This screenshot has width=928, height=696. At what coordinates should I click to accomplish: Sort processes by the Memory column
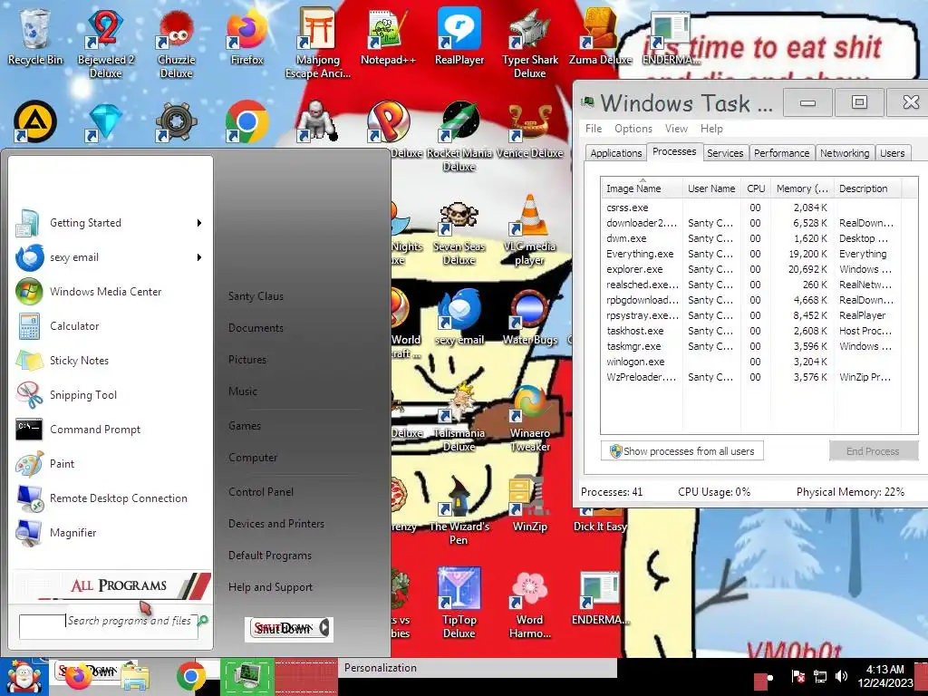point(802,188)
